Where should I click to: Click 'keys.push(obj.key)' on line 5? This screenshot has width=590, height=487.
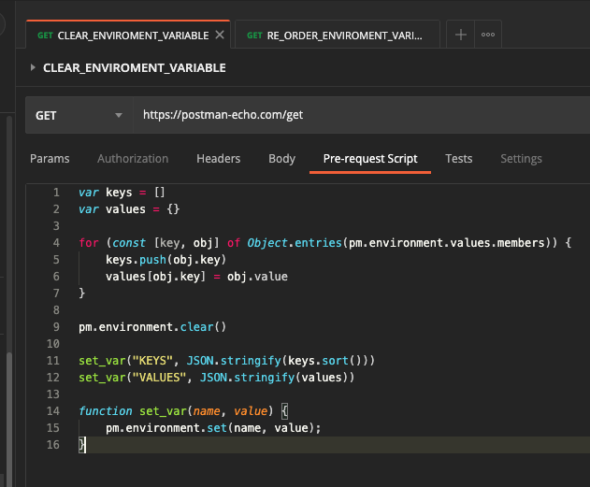click(165, 260)
